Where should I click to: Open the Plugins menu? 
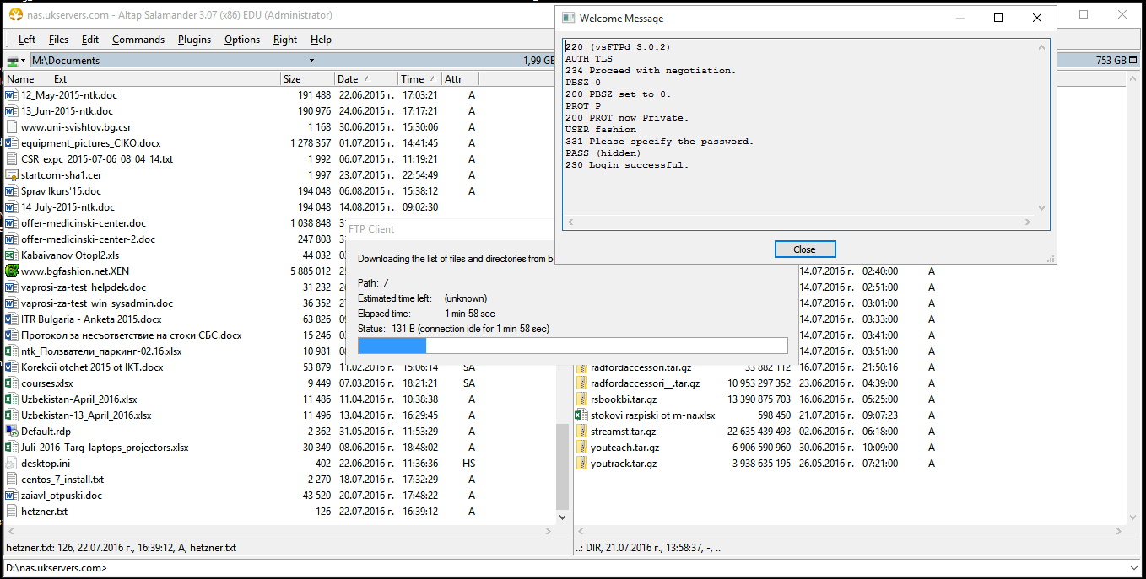point(194,40)
